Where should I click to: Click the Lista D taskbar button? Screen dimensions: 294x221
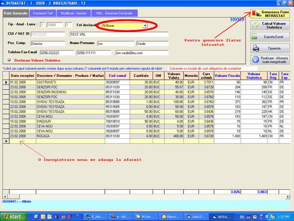click(x=198, y=217)
